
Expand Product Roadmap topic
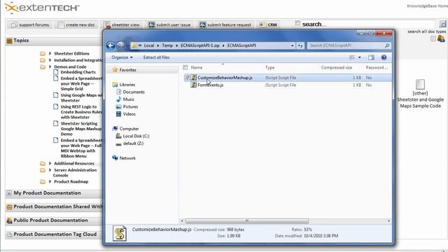coord(50,182)
